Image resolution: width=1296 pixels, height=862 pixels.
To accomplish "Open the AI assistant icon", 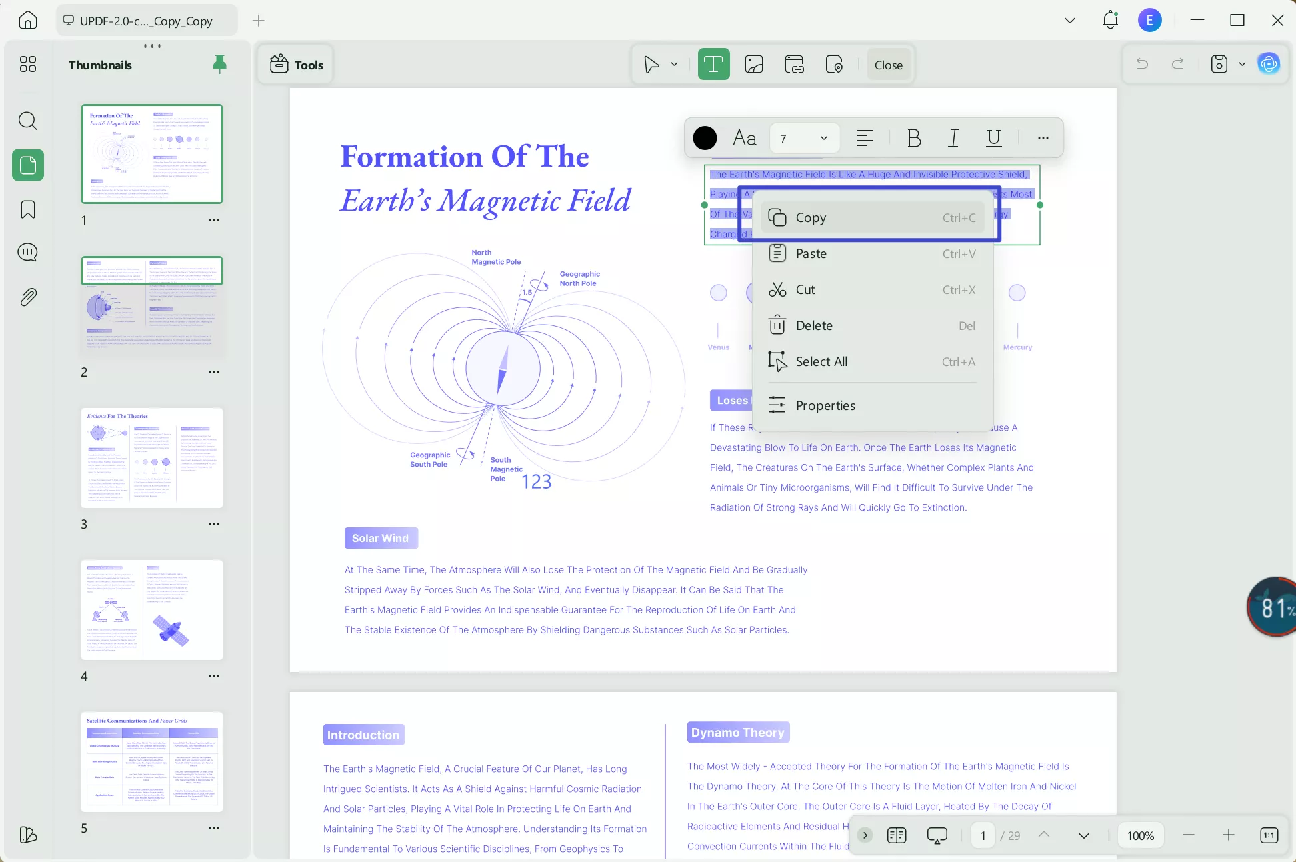I will pos(1269,64).
